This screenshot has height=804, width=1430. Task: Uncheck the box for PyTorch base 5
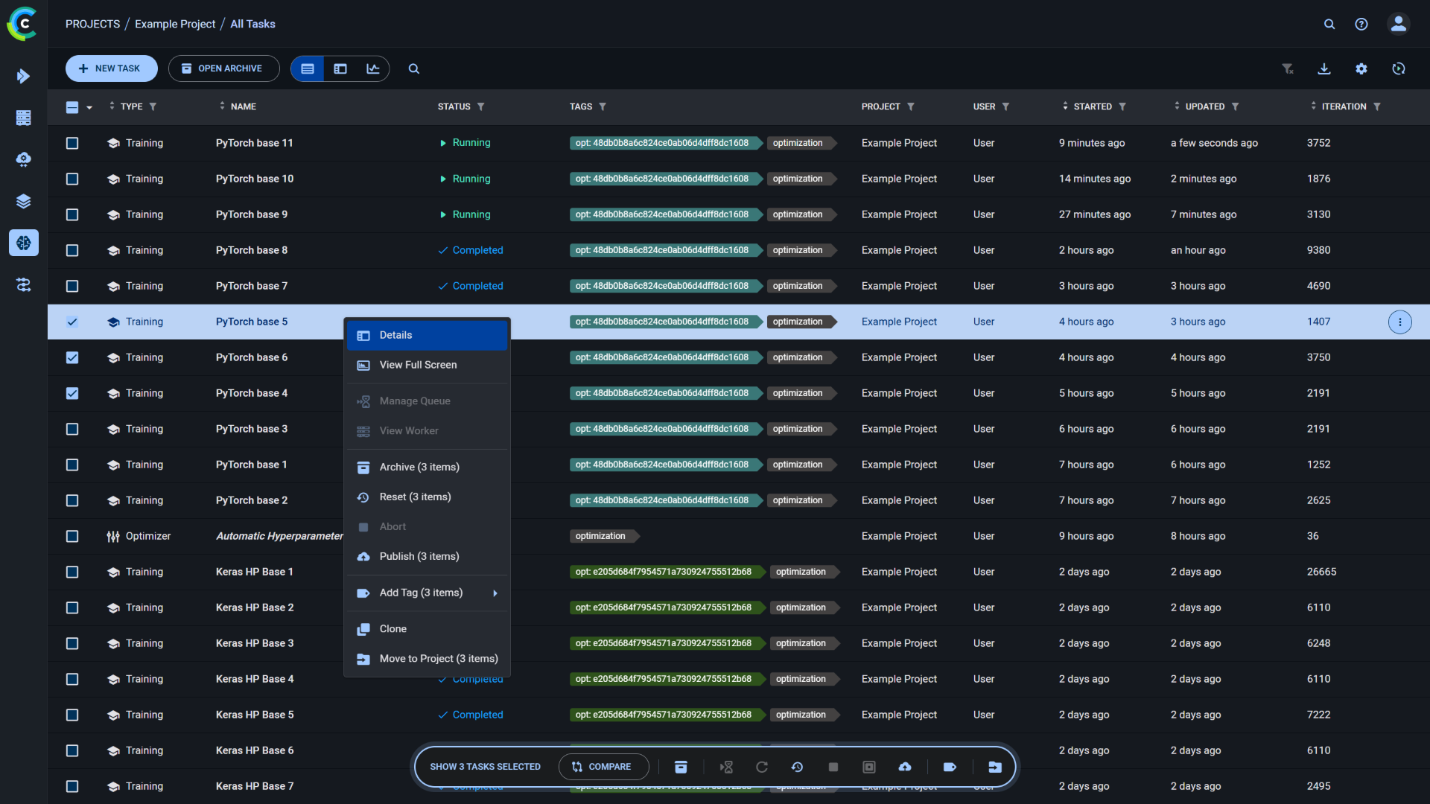(72, 322)
